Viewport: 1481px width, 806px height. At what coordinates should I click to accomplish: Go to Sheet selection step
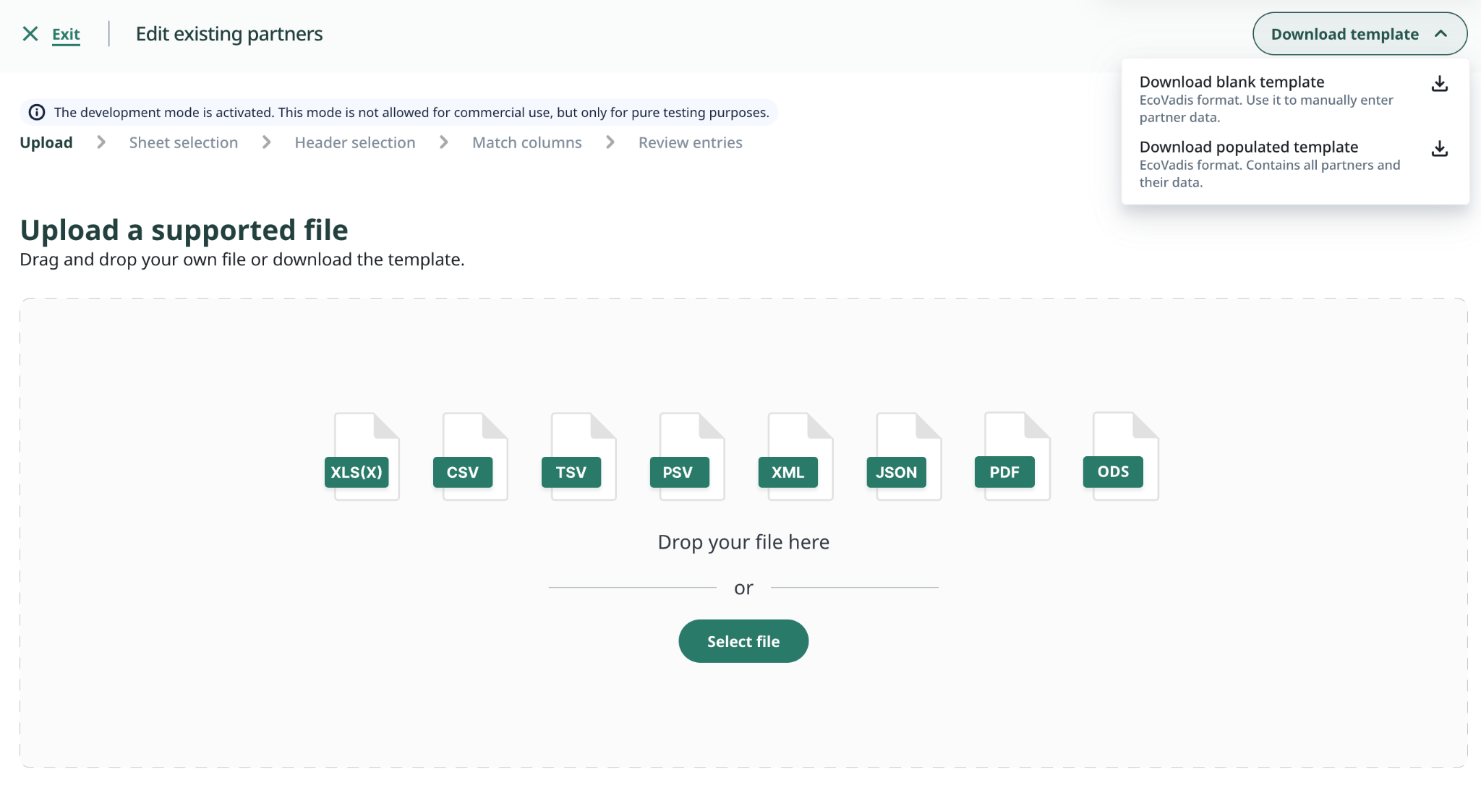[184, 142]
